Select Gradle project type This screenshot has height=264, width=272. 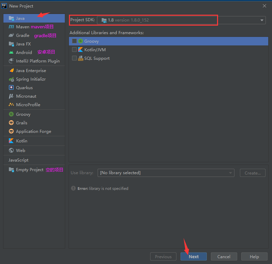pyautogui.click(x=34, y=36)
